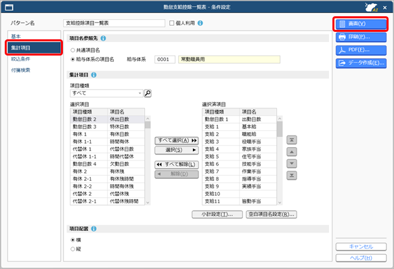Screen dimensions: 394x269
Task: Click 項目種類 column header in 選択項目
Action: (x=89, y=112)
